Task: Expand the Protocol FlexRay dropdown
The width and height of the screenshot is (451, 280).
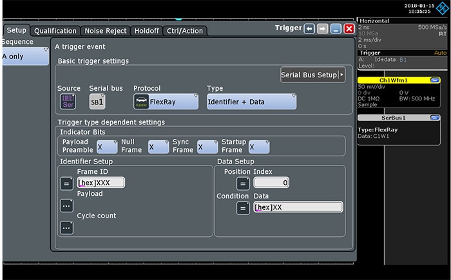Action: [166, 102]
